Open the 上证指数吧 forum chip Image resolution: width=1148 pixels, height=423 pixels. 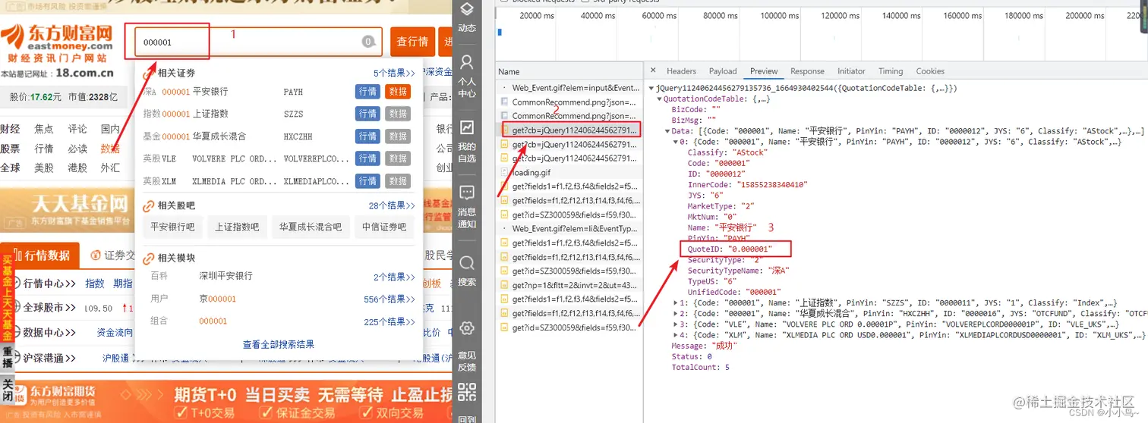coord(236,227)
